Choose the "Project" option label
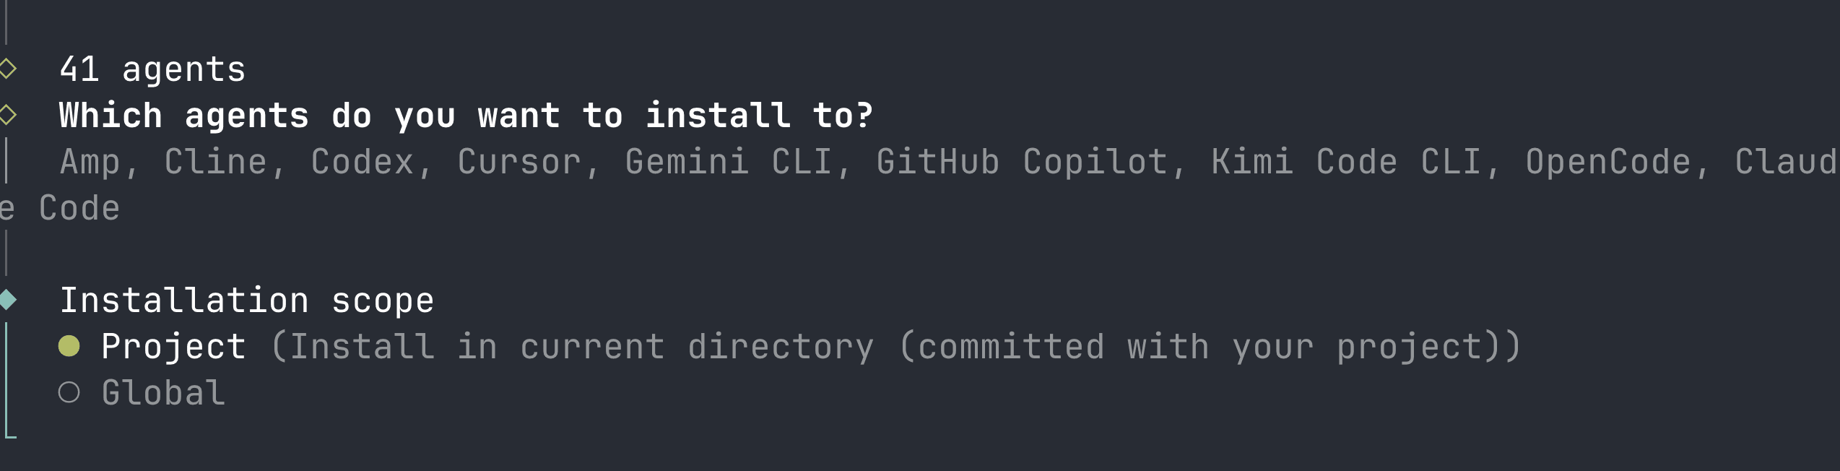 coord(173,346)
